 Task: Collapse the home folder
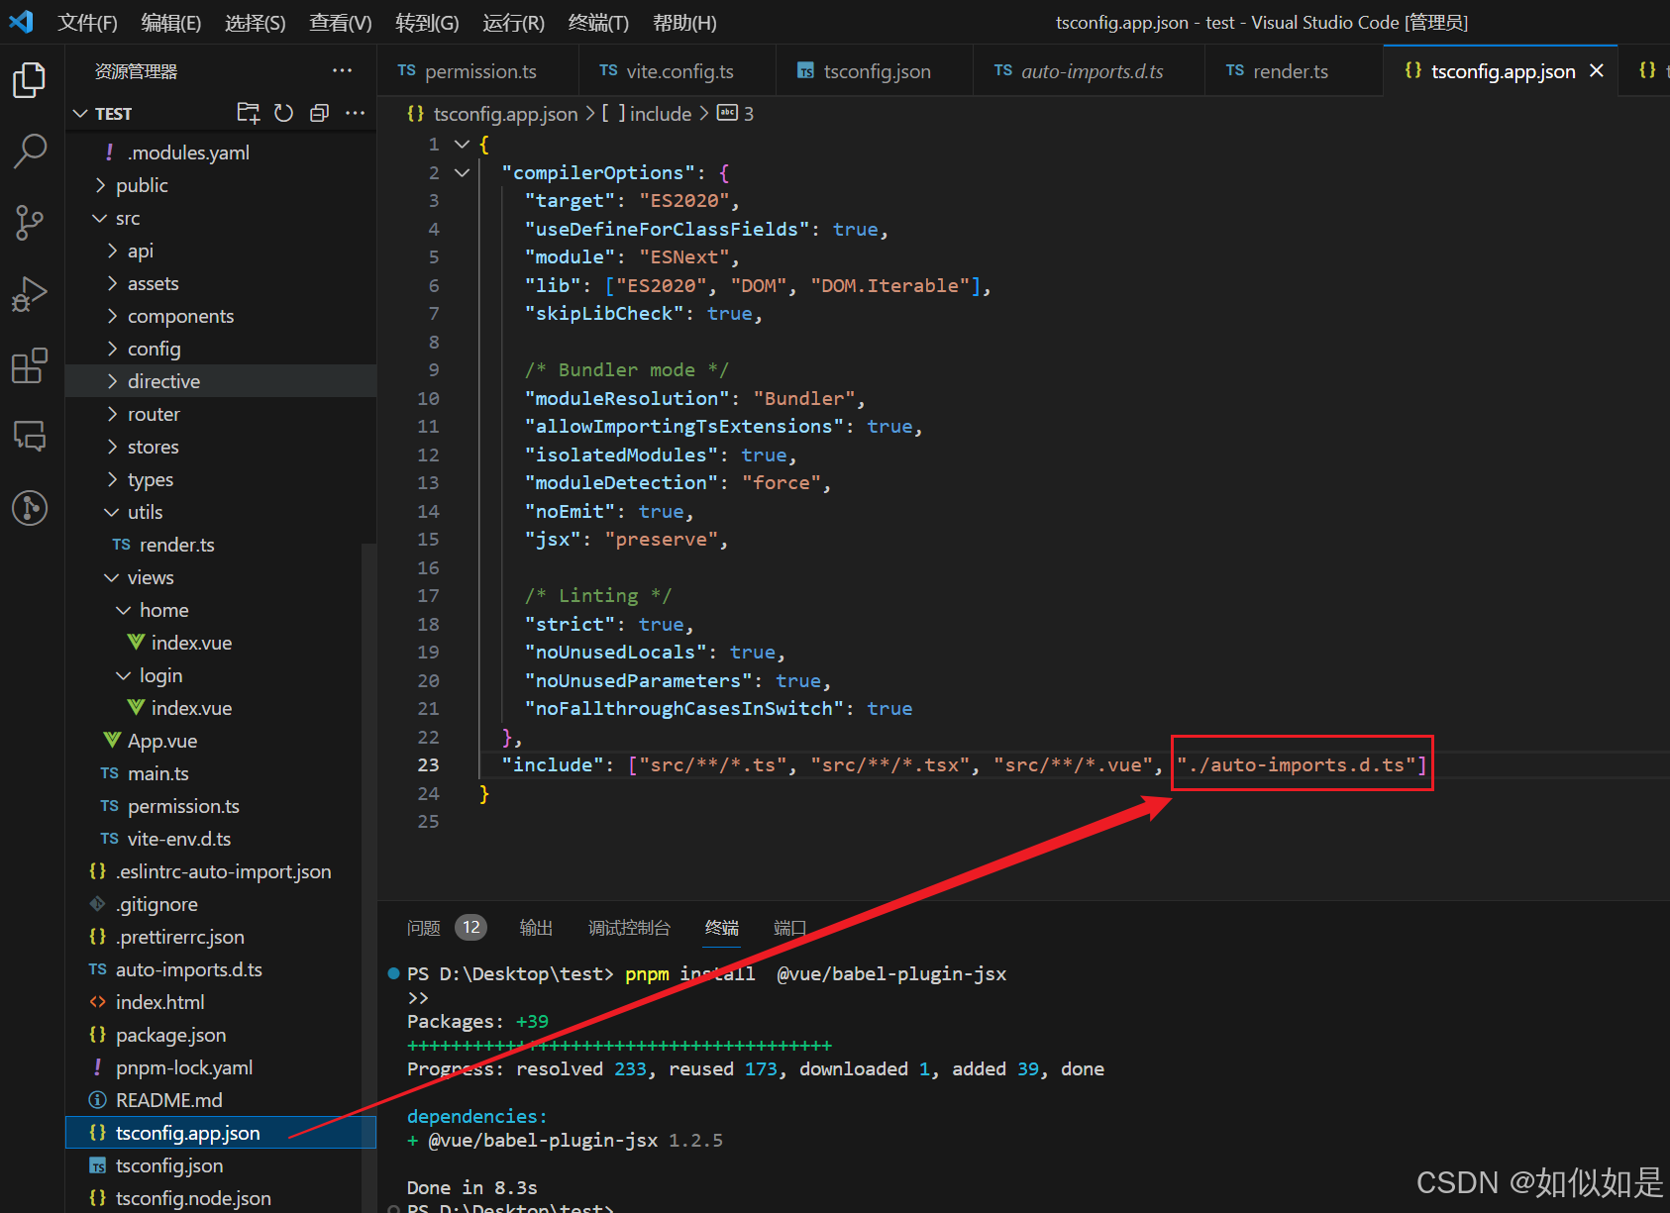tap(125, 610)
